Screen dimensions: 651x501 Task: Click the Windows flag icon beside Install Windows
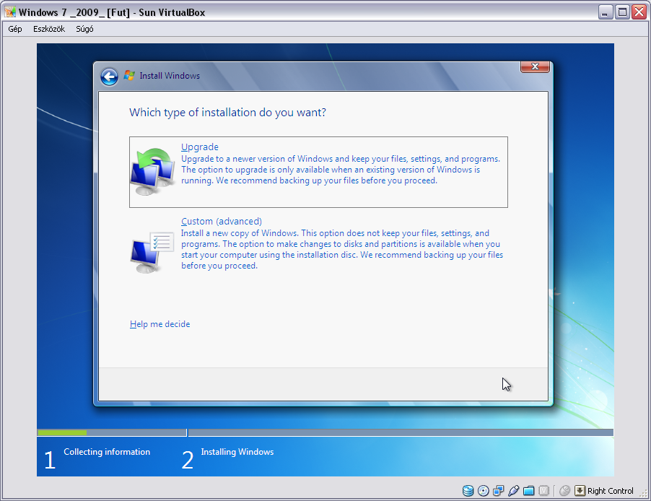pyautogui.click(x=129, y=76)
